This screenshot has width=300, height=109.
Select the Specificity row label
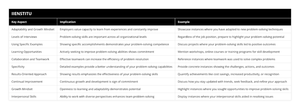pyautogui.click(x=18, y=67)
